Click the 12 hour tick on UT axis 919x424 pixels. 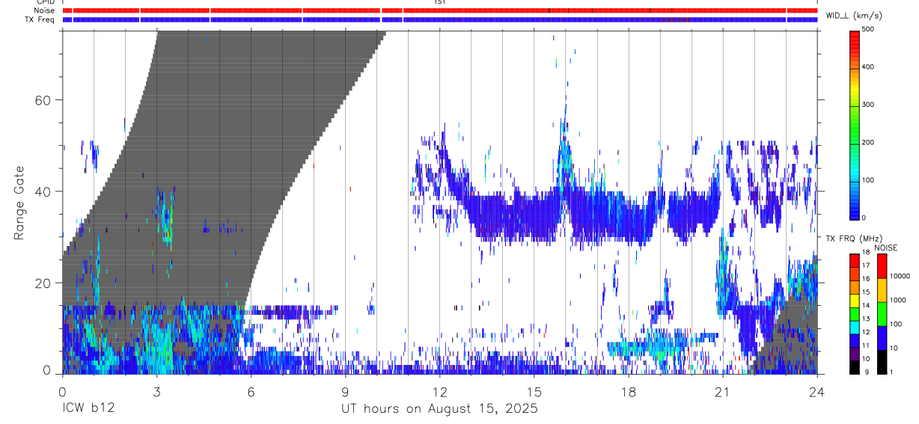point(439,391)
